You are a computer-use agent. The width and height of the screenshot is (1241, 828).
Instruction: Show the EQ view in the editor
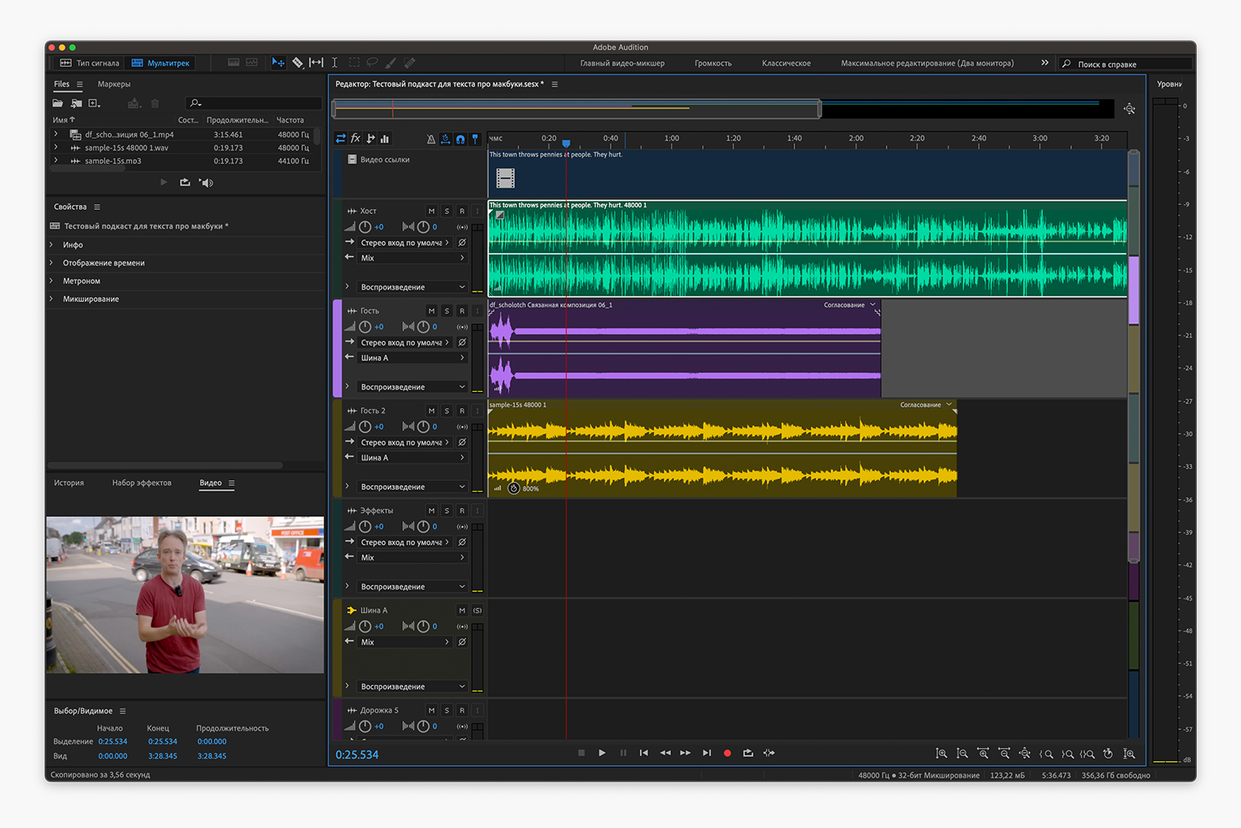(x=385, y=139)
